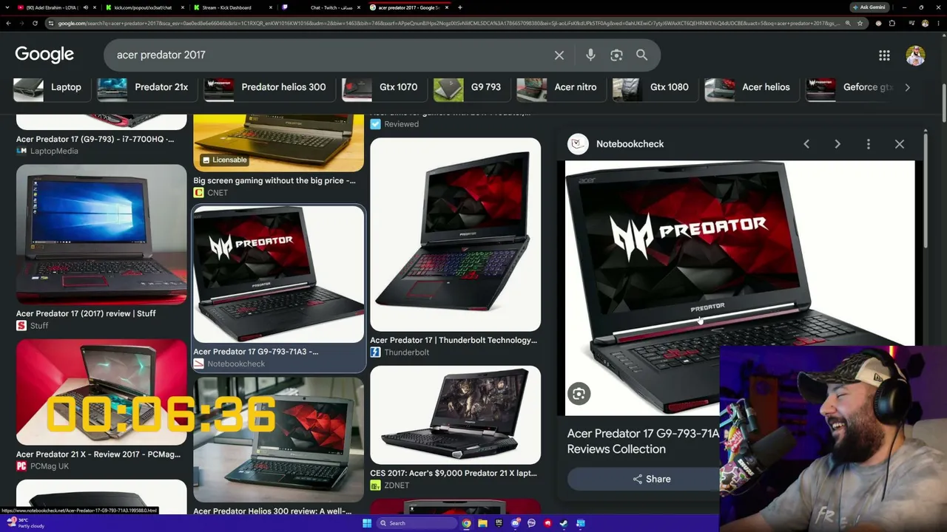This screenshot has width=947, height=532.
Task: Open a new browser tab
Action: pyautogui.click(x=460, y=7)
